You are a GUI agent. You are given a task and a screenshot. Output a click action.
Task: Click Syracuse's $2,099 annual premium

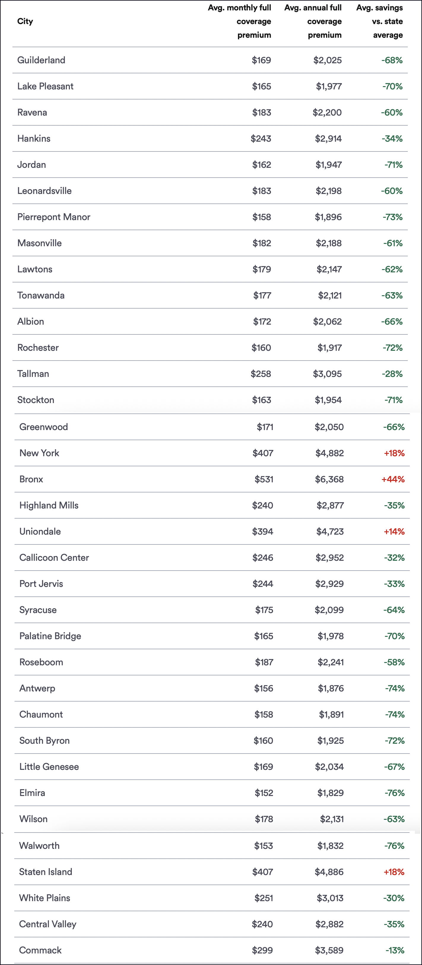click(x=329, y=610)
